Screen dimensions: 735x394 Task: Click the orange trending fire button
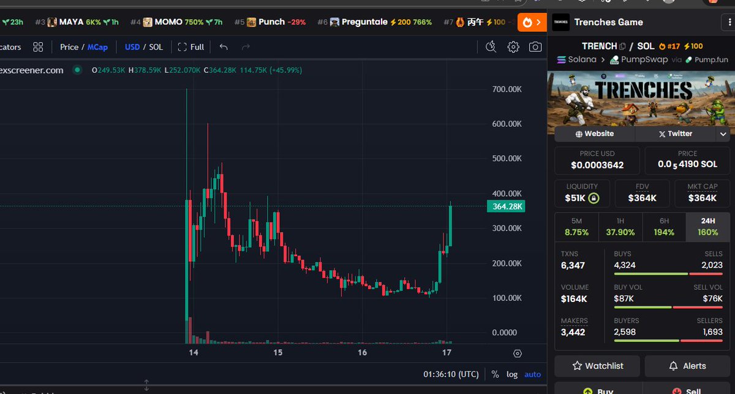532,22
